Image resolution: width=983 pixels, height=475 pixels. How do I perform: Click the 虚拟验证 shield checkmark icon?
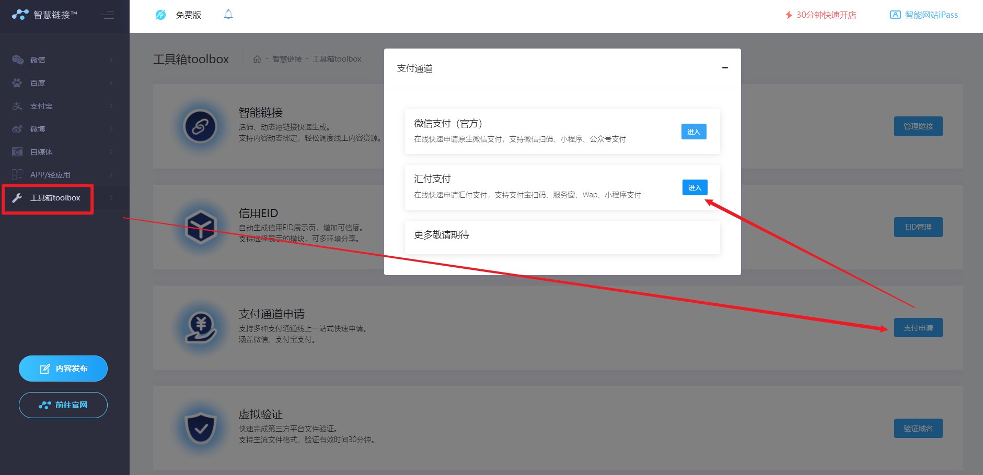pos(201,428)
